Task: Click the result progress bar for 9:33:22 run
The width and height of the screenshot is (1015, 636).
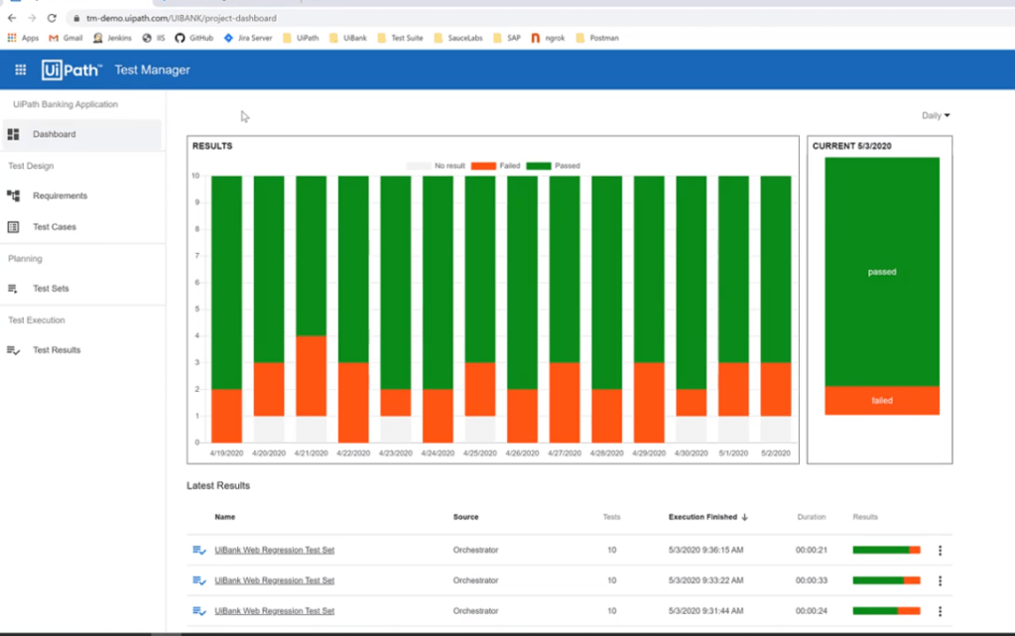Action: click(886, 580)
